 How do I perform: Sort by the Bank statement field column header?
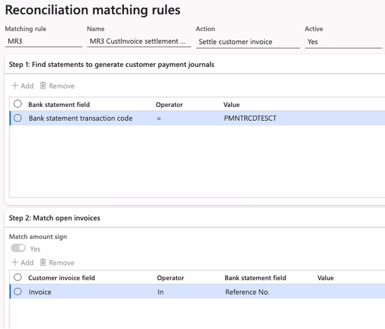[x=59, y=104]
